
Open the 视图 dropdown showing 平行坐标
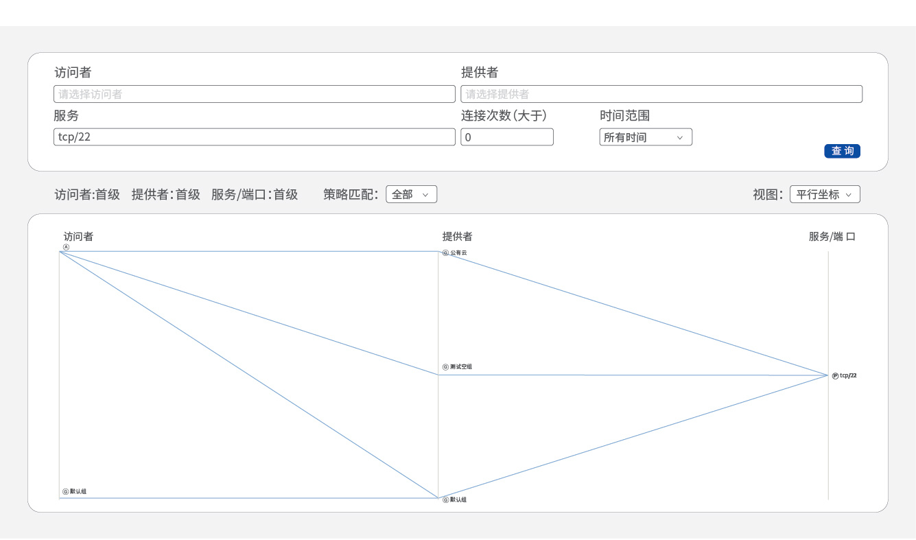825,194
